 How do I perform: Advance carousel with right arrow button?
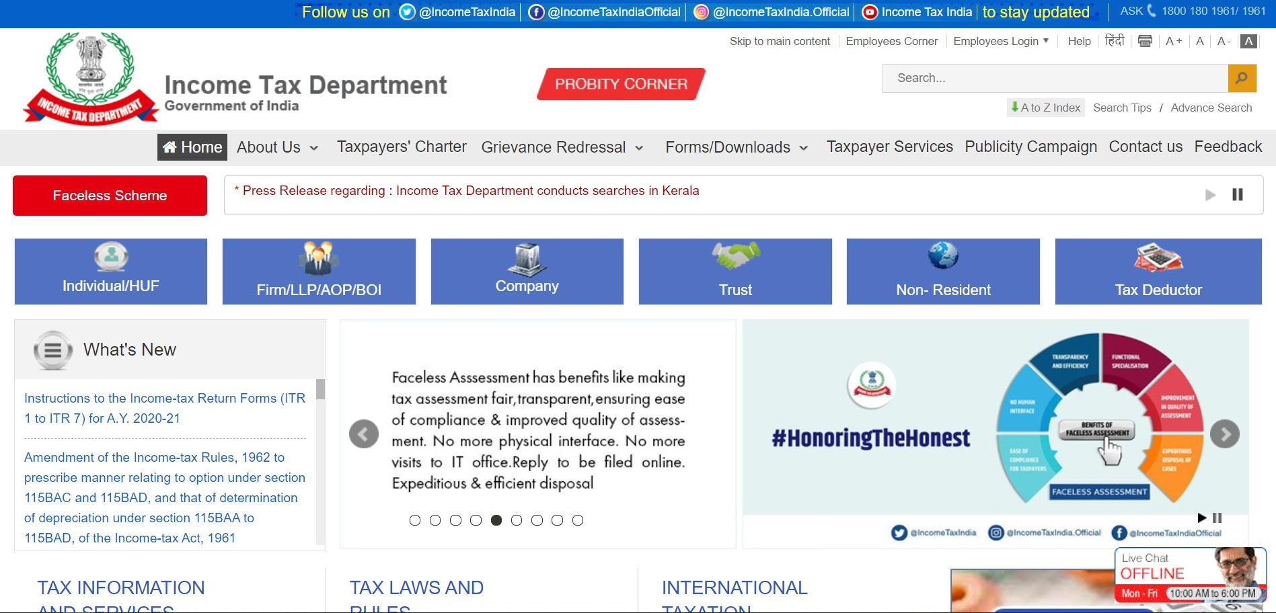tap(1224, 434)
